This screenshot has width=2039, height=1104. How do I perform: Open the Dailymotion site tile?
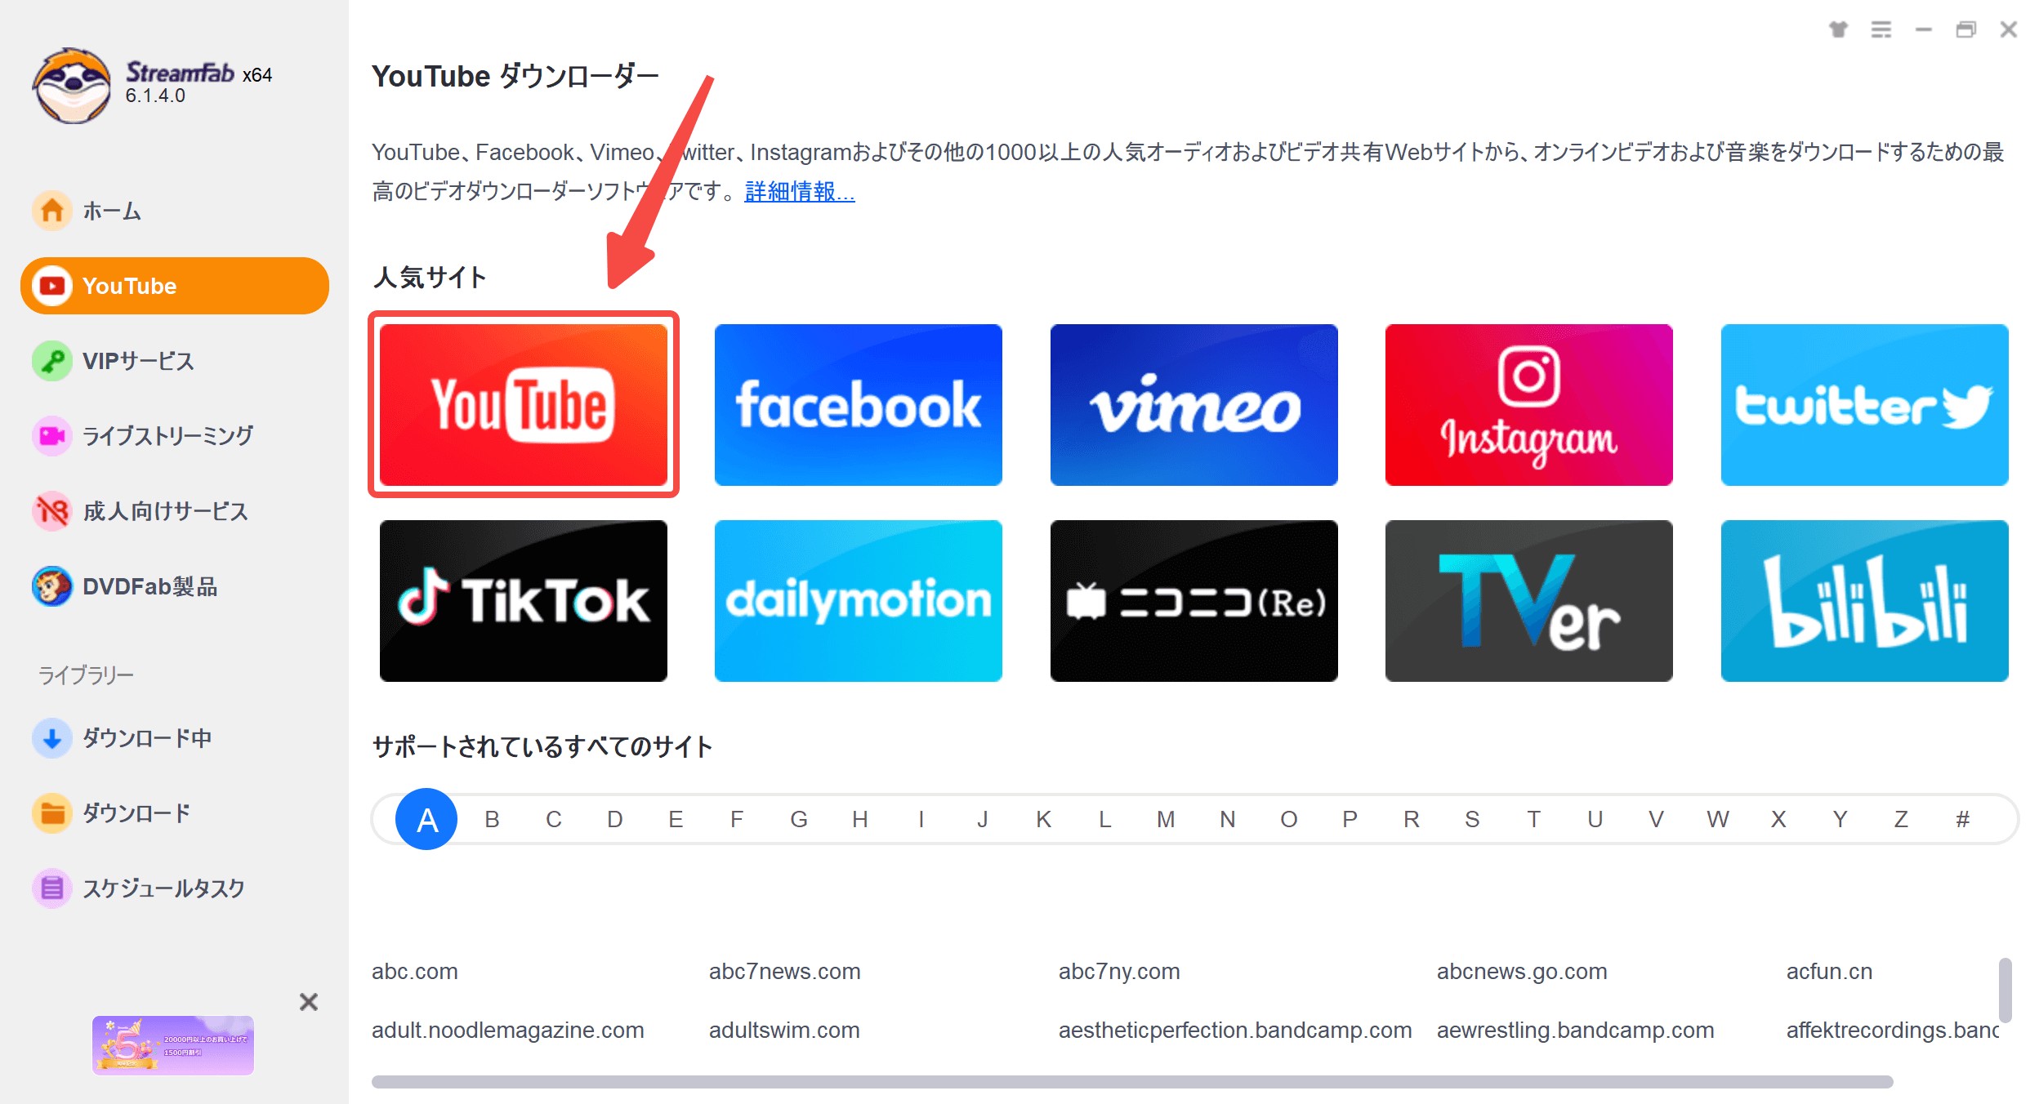(859, 600)
